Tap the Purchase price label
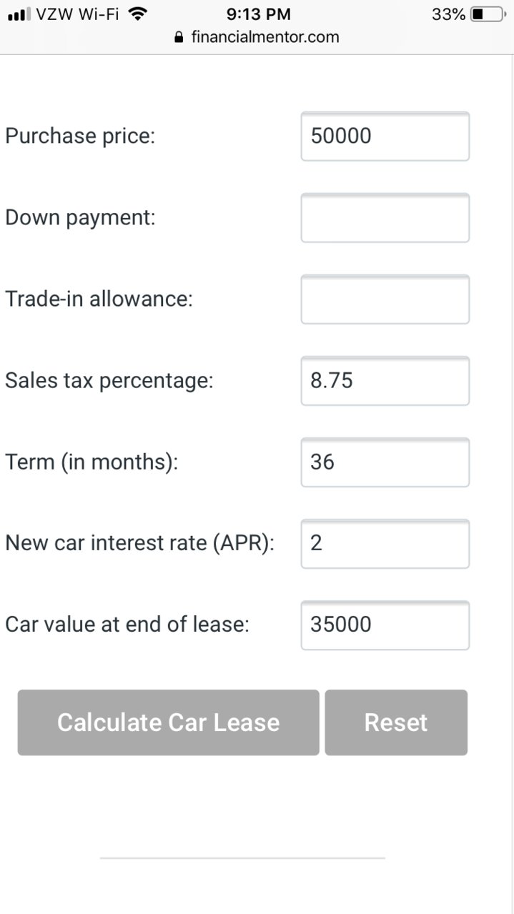Image resolution: width=514 pixels, height=914 pixels. [80, 136]
